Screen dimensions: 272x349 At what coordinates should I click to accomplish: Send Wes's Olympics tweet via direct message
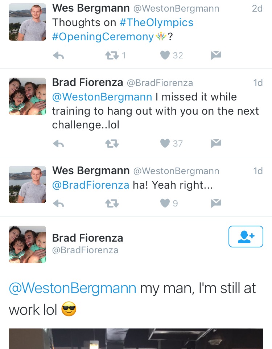pos(216,55)
